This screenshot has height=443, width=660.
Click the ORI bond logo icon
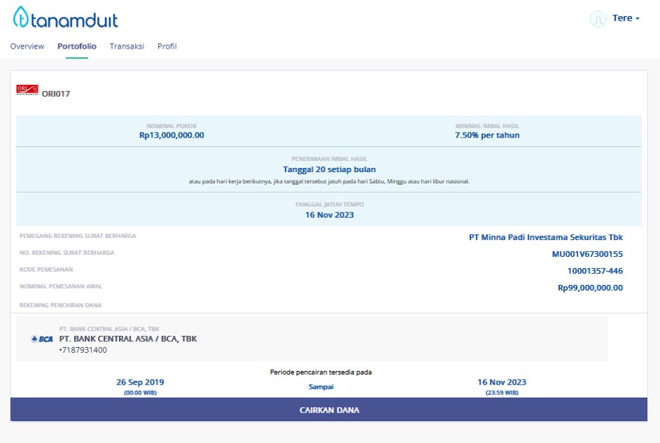coord(26,90)
